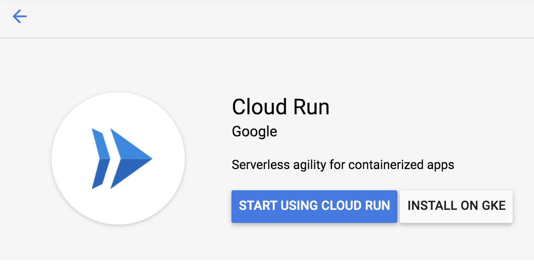The width and height of the screenshot is (534, 276).
Task: Click the serverless agility description text
Action: pyautogui.click(x=343, y=165)
